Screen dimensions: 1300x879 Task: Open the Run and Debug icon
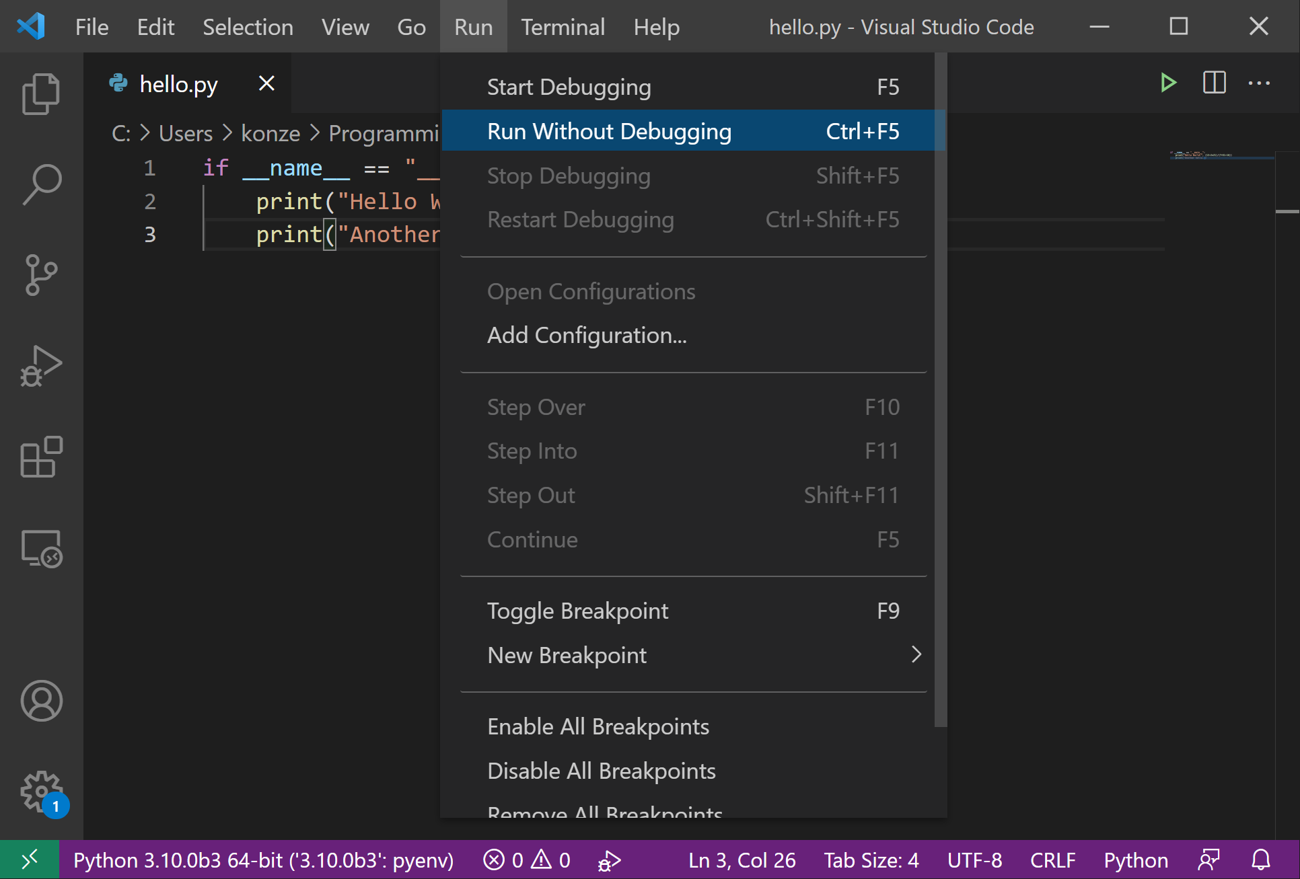tap(42, 366)
